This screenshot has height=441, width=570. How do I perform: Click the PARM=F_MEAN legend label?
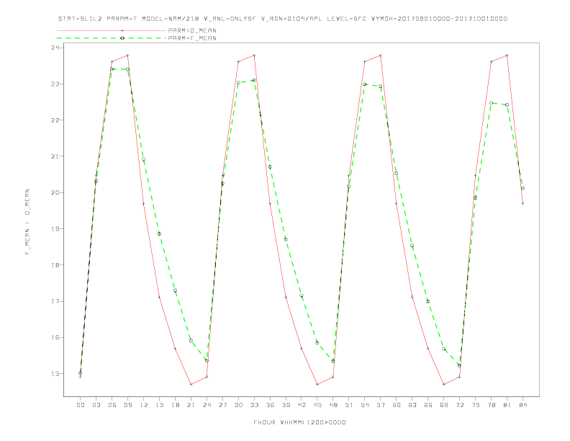click(192, 38)
